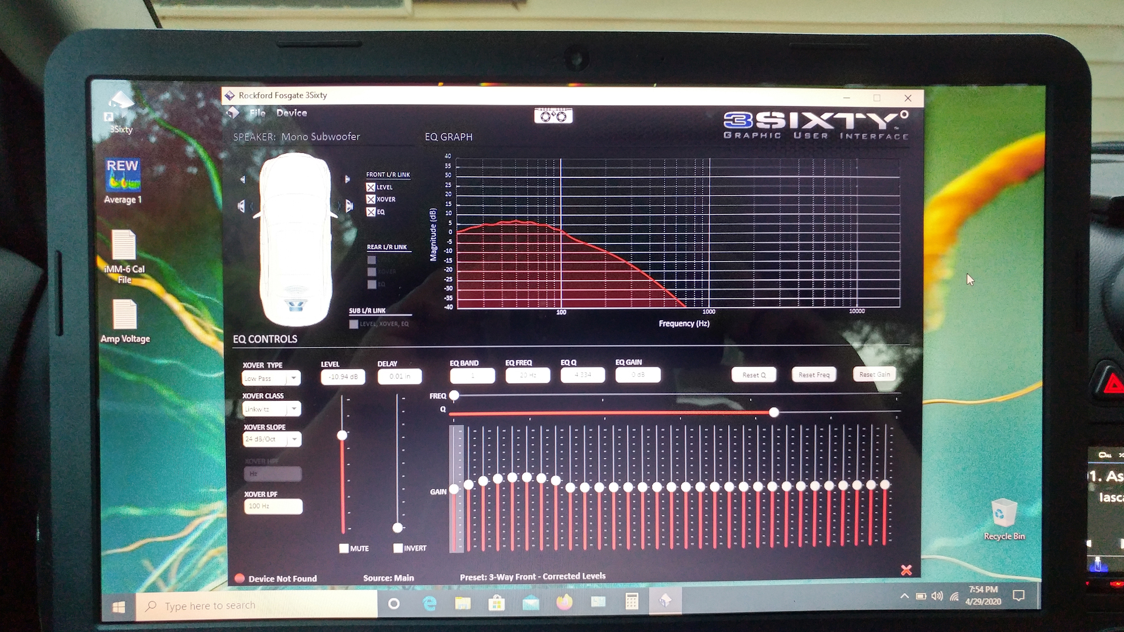Click the red X at the window's bottom right
Viewport: 1124px width, 632px height.
click(x=906, y=570)
